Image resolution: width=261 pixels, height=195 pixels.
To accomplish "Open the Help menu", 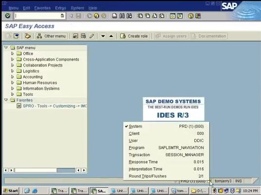I will tap(93, 8).
